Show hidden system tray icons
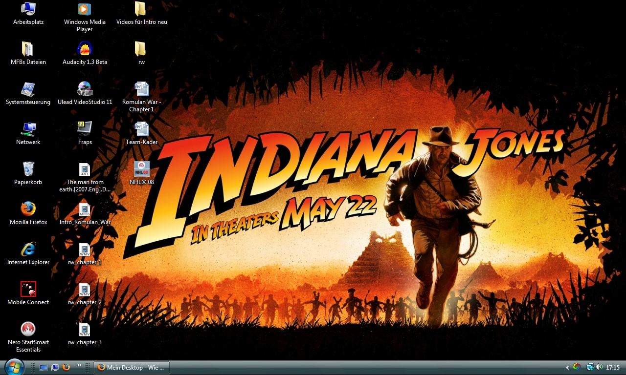This screenshot has width=626, height=375. click(567, 368)
